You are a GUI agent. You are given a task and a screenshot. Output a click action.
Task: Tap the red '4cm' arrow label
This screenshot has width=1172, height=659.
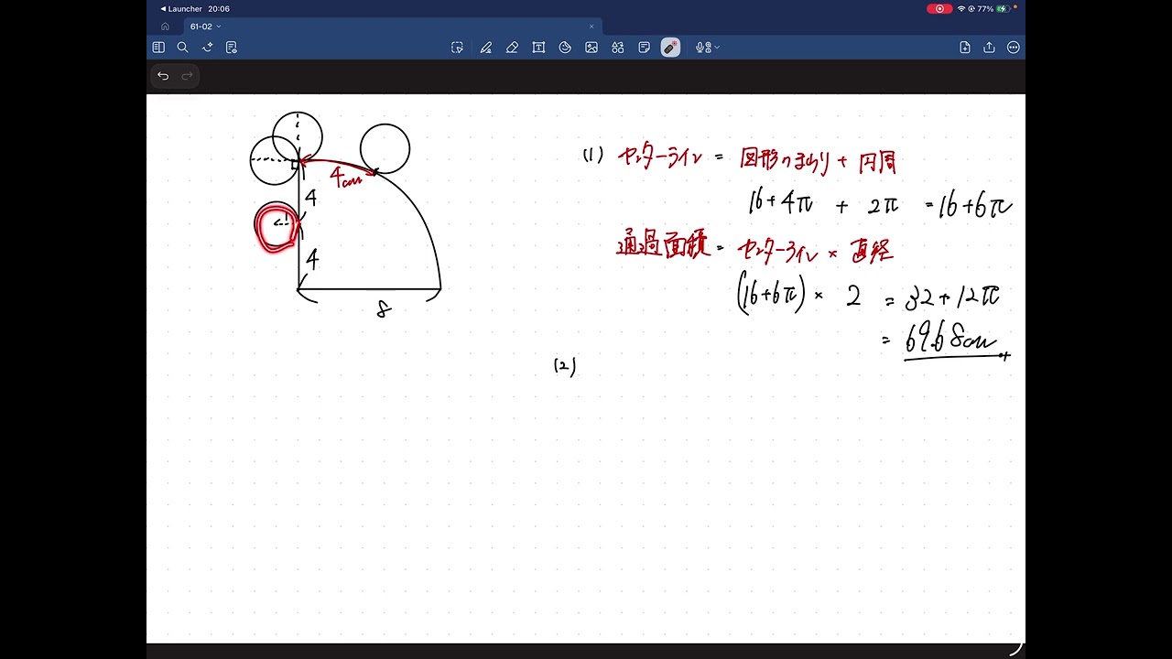coord(345,177)
